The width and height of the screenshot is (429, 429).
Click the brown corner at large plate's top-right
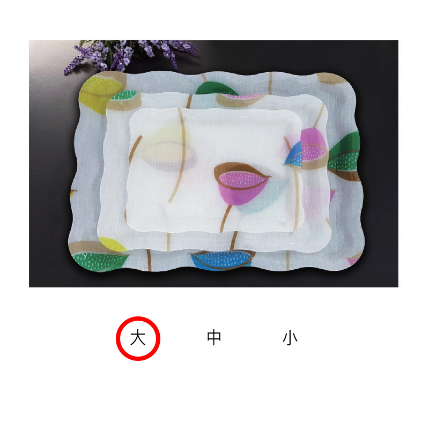(x=331, y=79)
